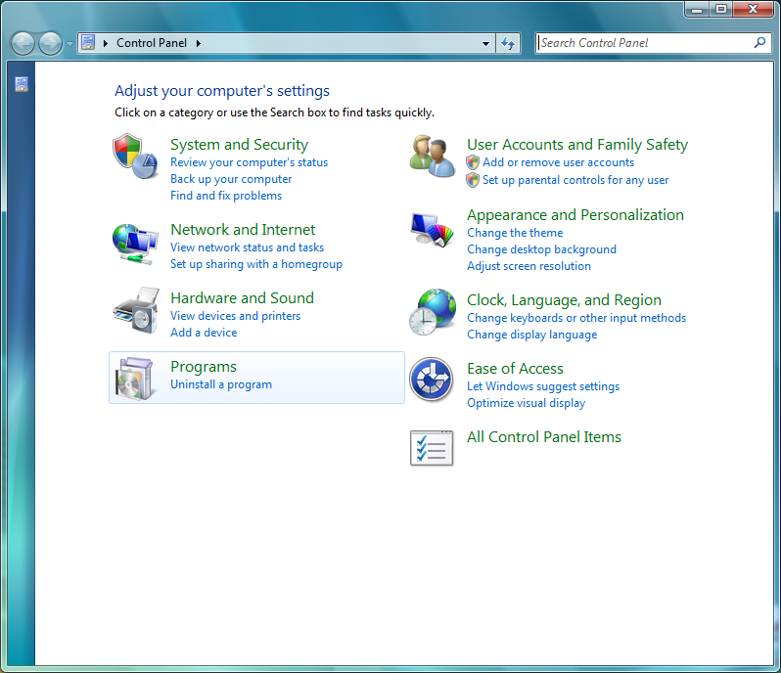This screenshot has width=781, height=673.
Task: Click the Clock, Language, and Region globe icon
Action: (433, 312)
